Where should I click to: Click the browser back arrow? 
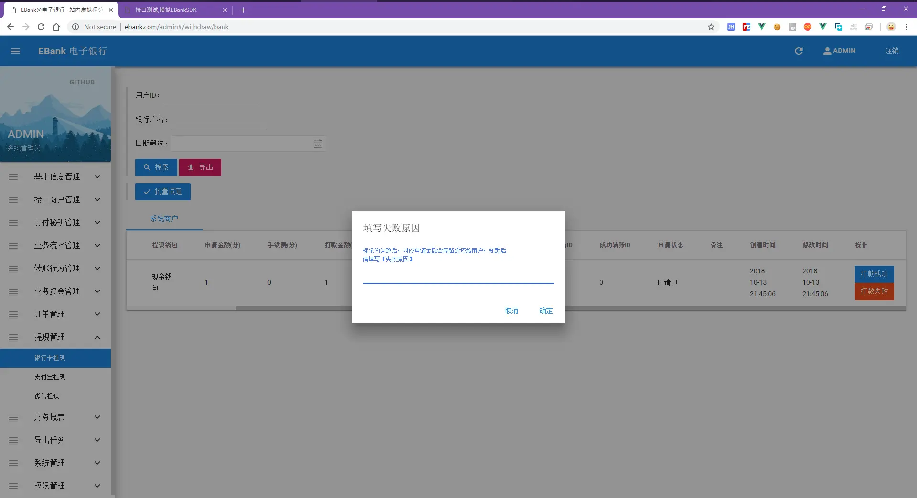point(11,27)
